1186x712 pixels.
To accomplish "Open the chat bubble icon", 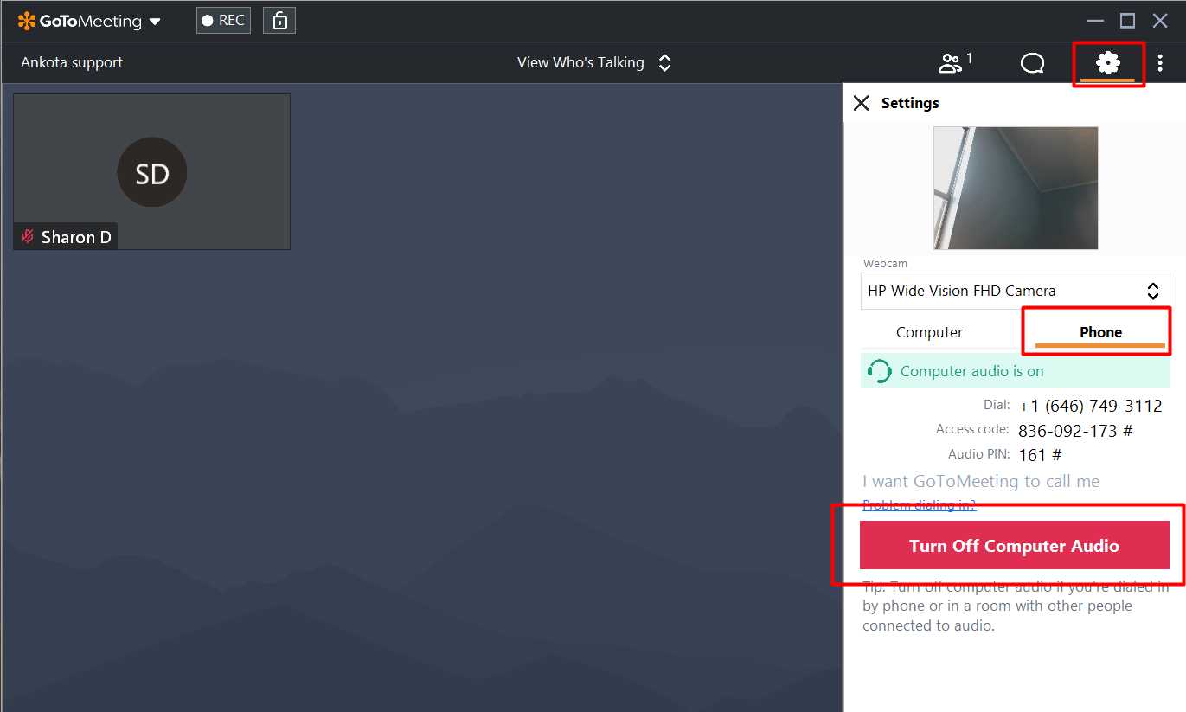I will (x=1033, y=63).
